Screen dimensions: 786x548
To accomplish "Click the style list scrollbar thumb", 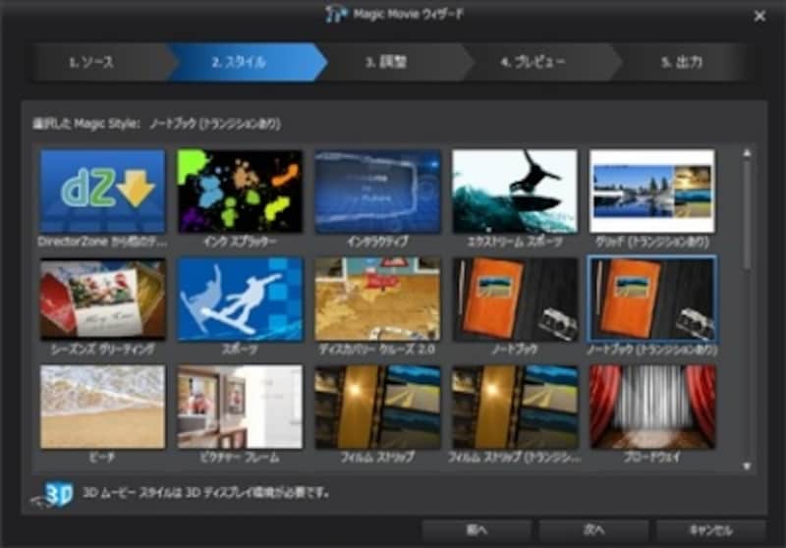I will click(x=747, y=214).
